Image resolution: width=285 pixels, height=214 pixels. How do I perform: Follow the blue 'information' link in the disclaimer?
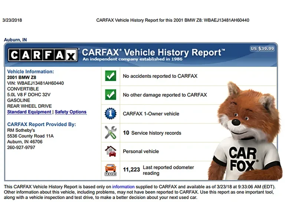[x=123, y=187]
